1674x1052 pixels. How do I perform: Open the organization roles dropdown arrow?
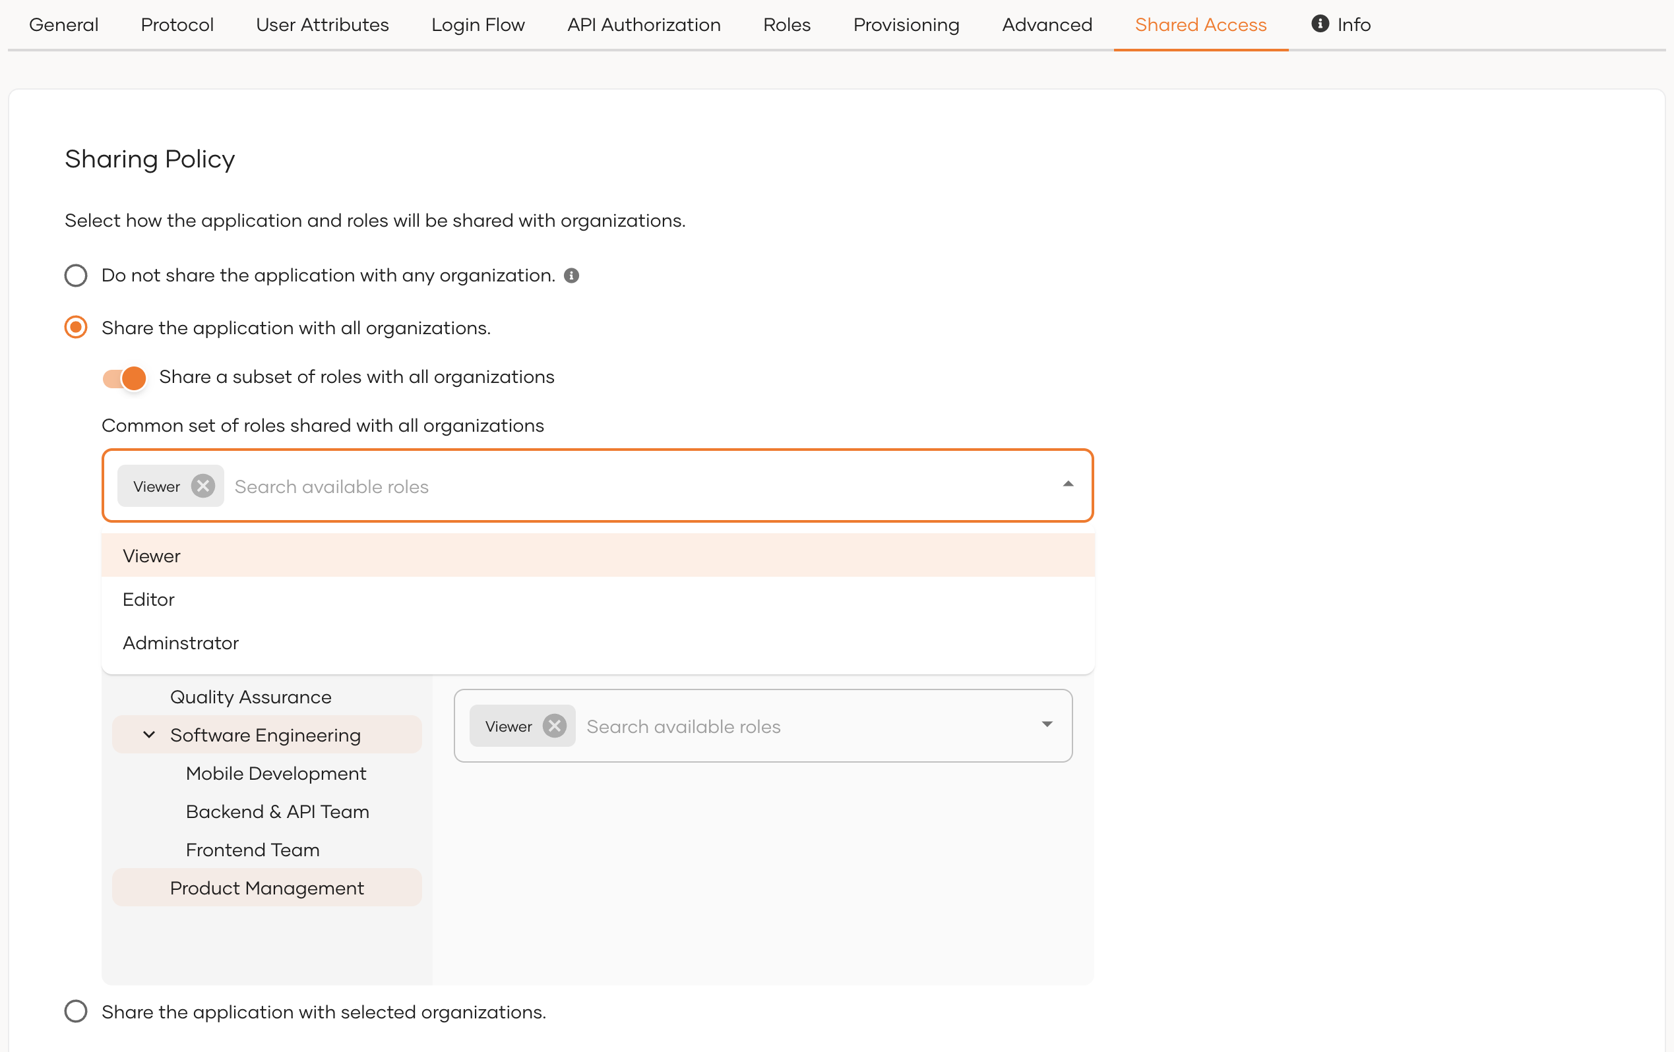click(1046, 724)
